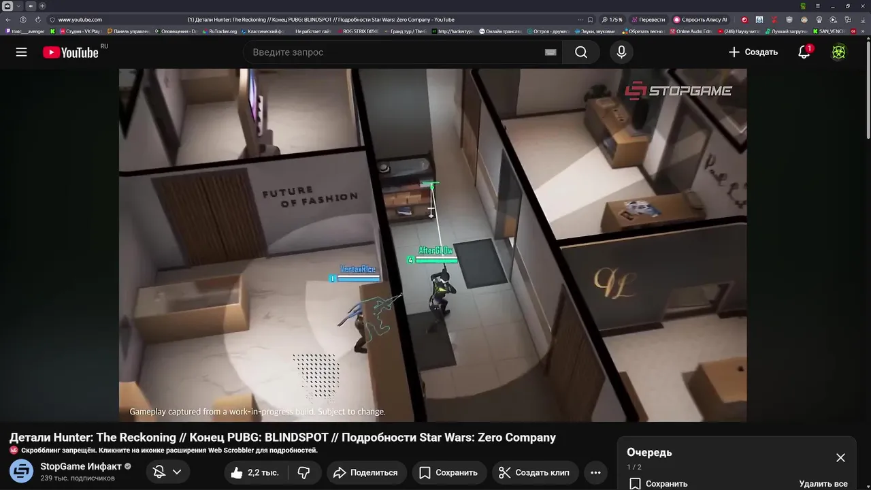Open the 'Панель управления' bookmark
The image size is (871, 490).
pyautogui.click(x=128, y=31)
